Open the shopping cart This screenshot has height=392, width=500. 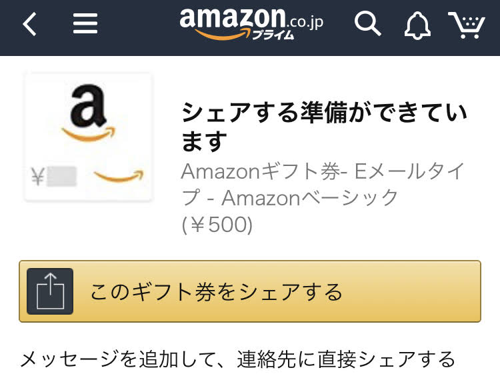(467, 25)
